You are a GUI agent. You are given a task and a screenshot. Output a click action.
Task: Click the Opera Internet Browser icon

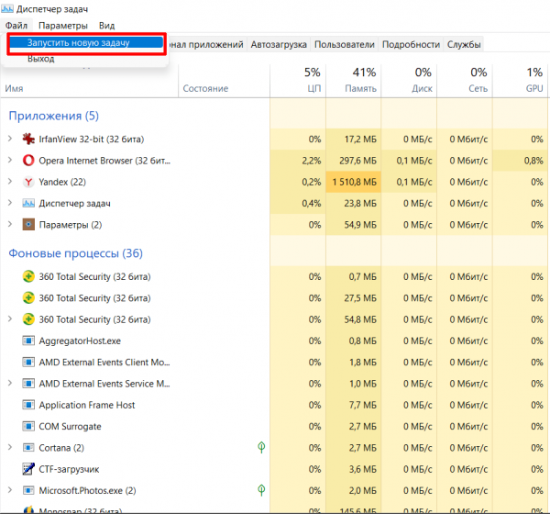click(x=28, y=161)
